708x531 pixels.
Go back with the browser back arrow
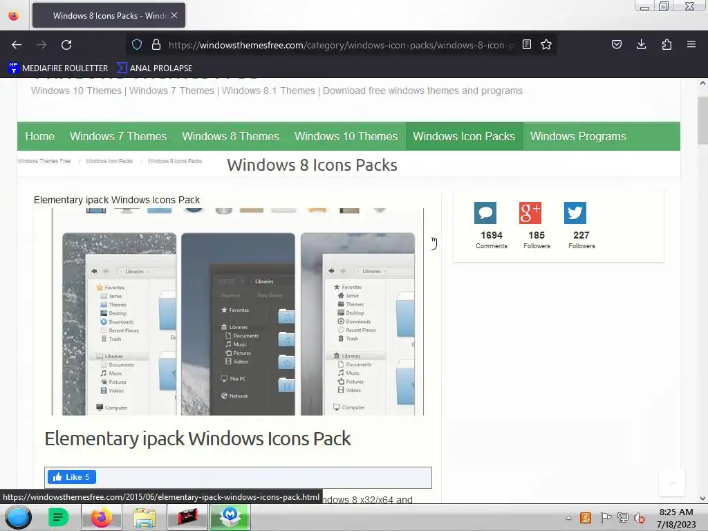point(17,45)
